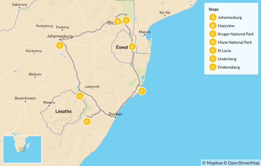
Task: Click legend icon A beside Johannesburg
Action: [212, 18]
